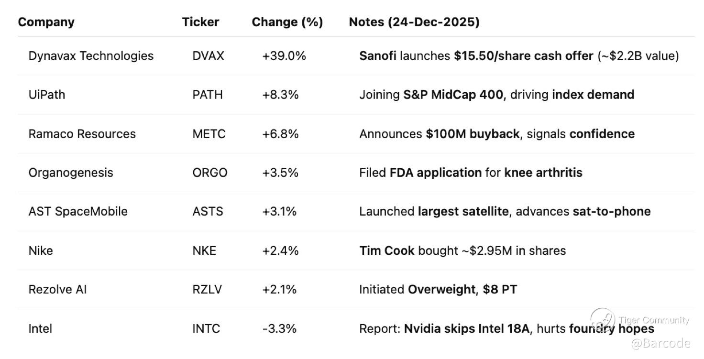The height and width of the screenshot is (359, 704).
Task: Select the Ticker column header
Action: (x=200, y=22)
